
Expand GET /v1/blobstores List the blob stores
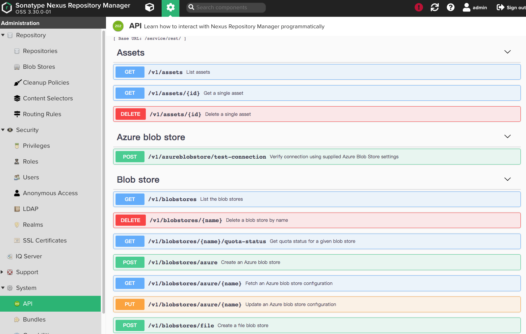(x=317, y=199)
